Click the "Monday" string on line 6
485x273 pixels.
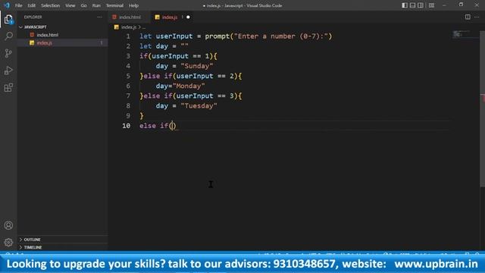tap(189, 86)
